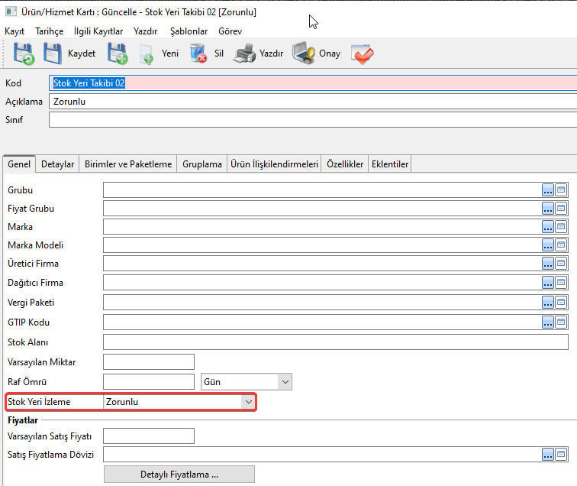Print the card with Yazdır
This screenshot has width=577, height=486.
click(x=259, y=53)
